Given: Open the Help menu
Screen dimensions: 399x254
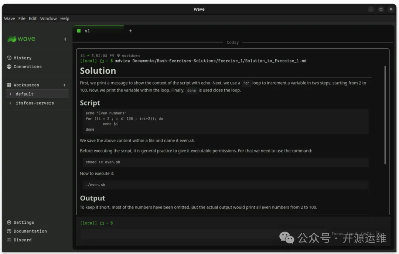Looking at the screenshot, I should (x=65, y=18).
